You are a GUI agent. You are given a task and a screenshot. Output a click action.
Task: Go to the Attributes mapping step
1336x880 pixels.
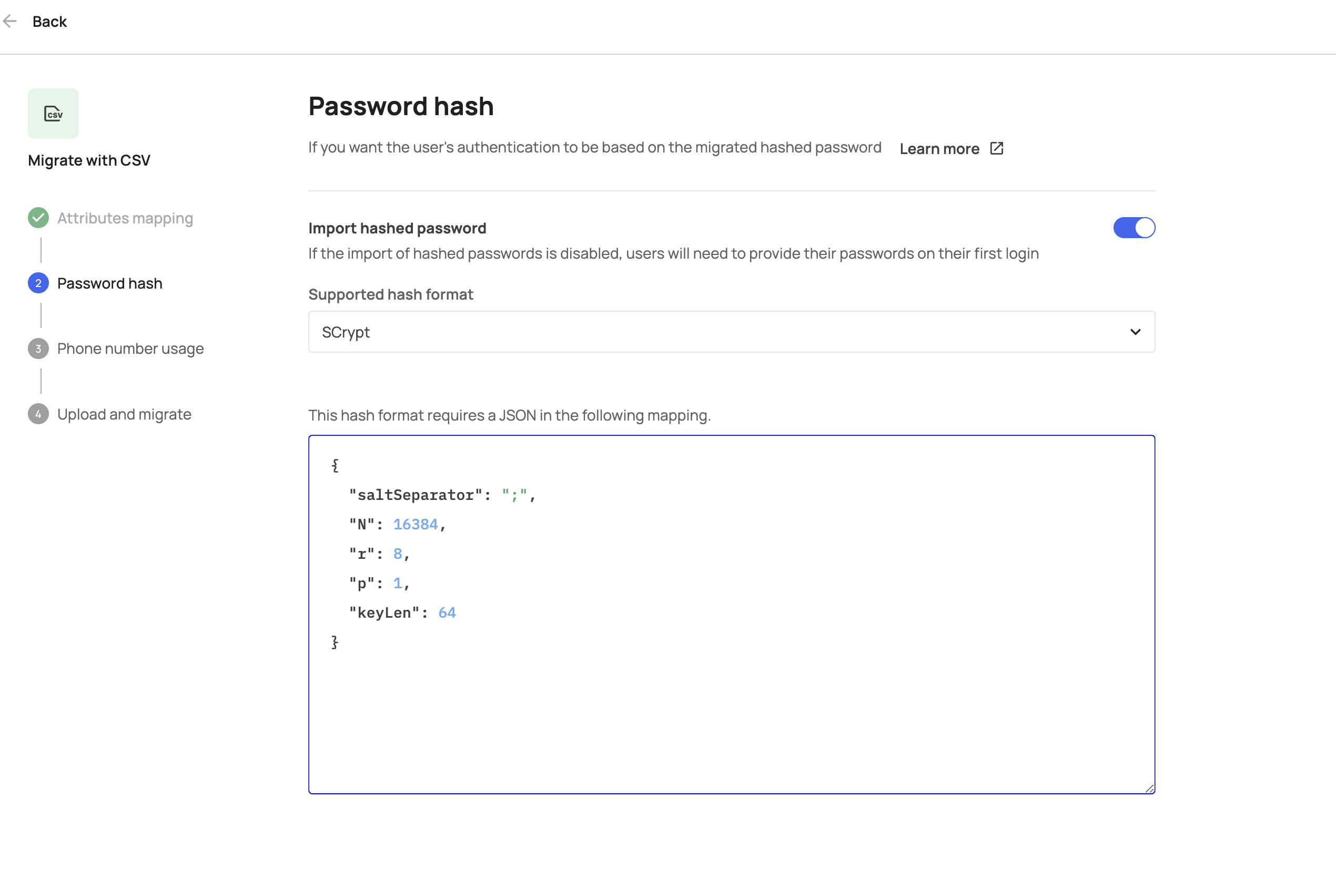pyautogui.click(x=125, y=218)
